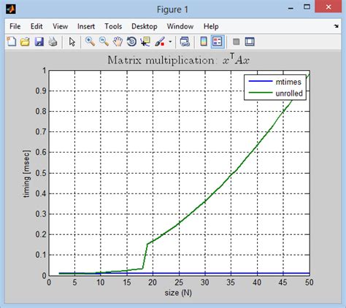Click the x-axis tick label 50
The image size is (346, 308).
(x=309, y=282)
